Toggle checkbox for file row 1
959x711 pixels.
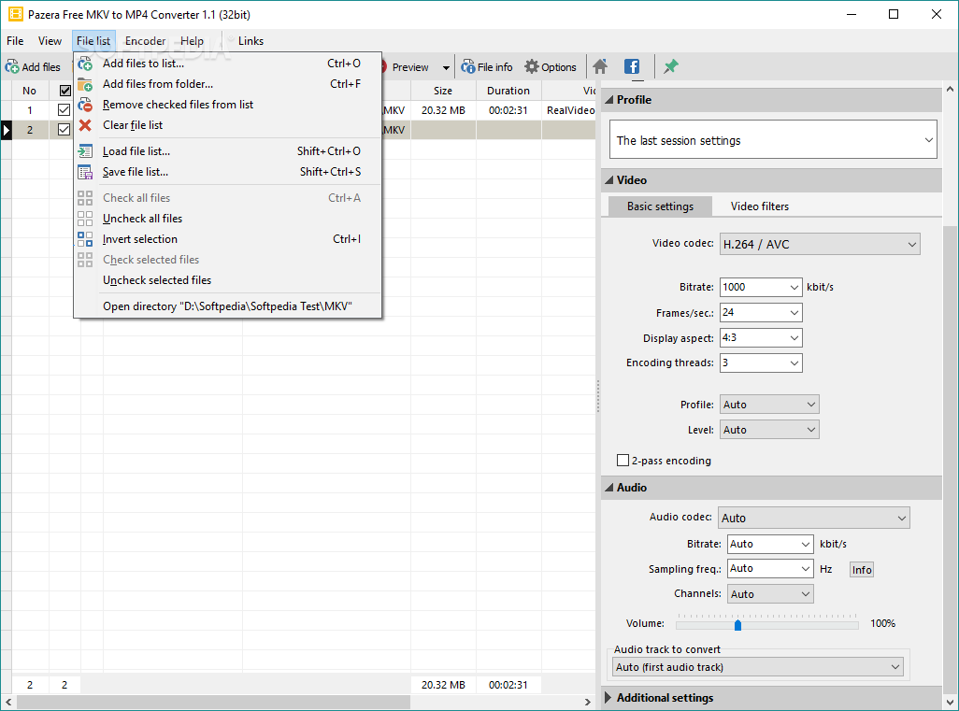pyautogui.click(x=64, y=110)
